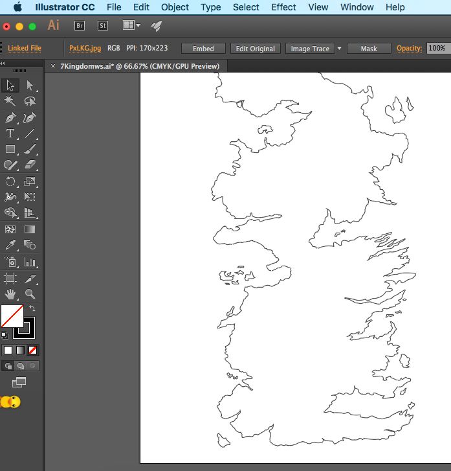The height and width of the screenshot is (471, 451).
Task: Open the Linked File link
Action: pyautogui.click(x=25, y=48)
